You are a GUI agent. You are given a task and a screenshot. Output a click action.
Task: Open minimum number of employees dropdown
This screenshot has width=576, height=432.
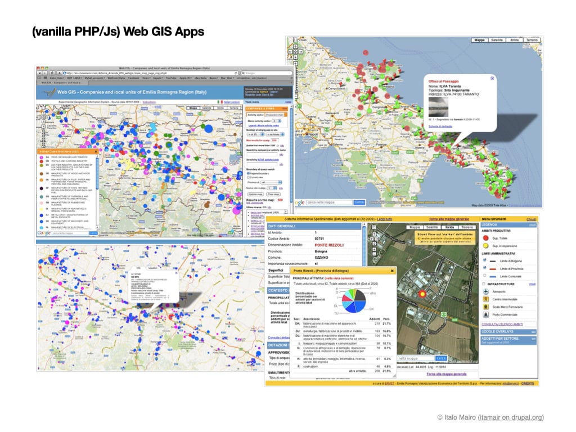(255, 134)
